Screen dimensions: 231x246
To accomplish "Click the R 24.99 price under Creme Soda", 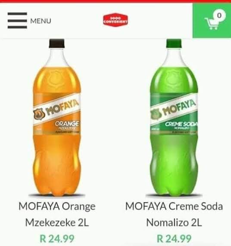I will tap(174, 239).
